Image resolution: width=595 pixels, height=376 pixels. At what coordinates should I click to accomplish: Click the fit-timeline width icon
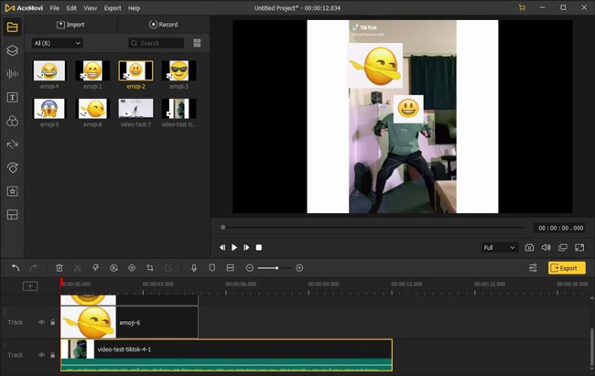[x=231, y=268]
